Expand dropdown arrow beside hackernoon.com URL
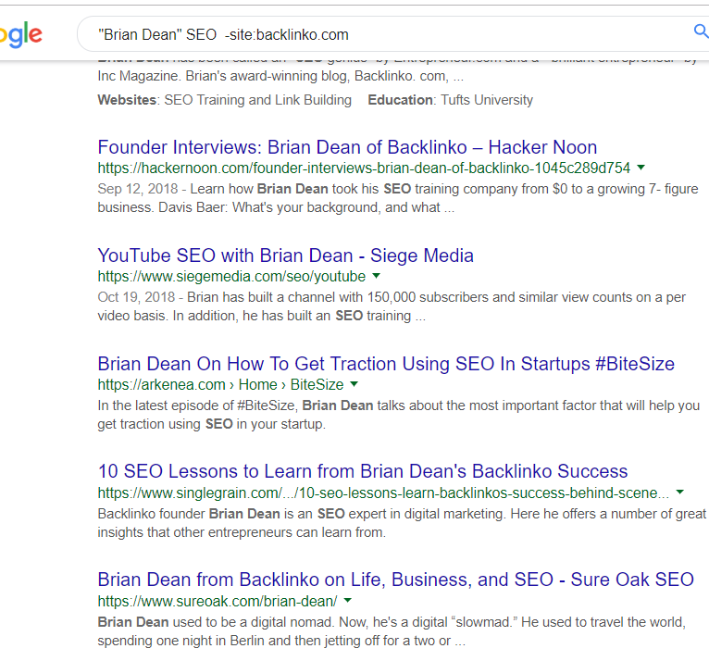The image size is (709, 661). [641, 168]
